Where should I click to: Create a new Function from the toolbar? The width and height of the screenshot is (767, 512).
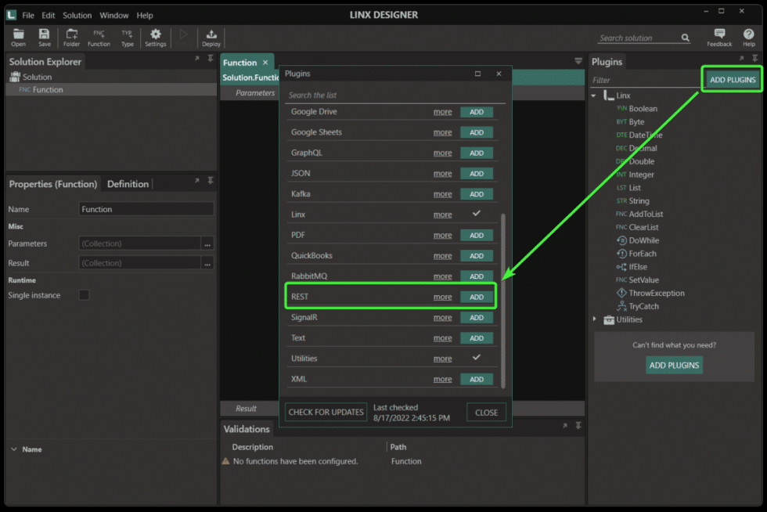click(x=99, y=38)
